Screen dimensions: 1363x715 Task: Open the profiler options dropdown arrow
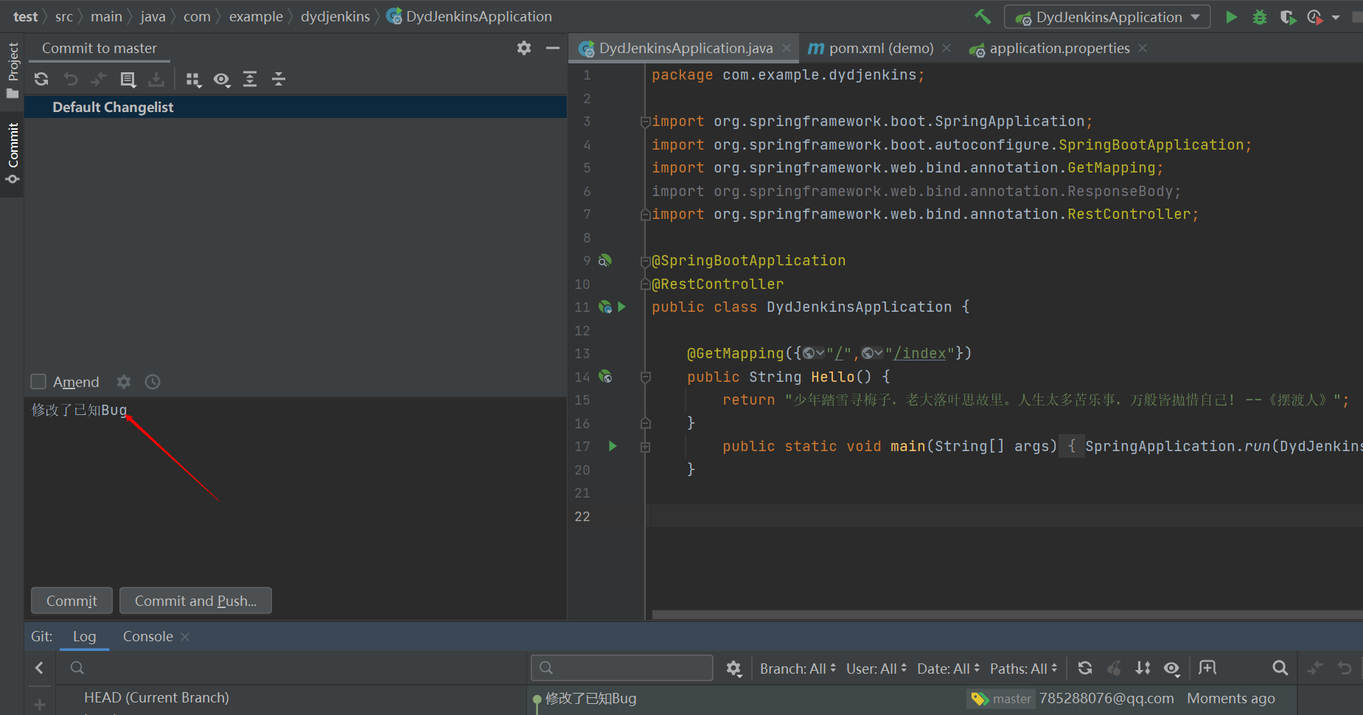click(x=1336, y=17)
